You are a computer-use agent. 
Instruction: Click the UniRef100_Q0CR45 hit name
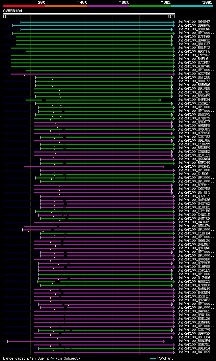194,166
